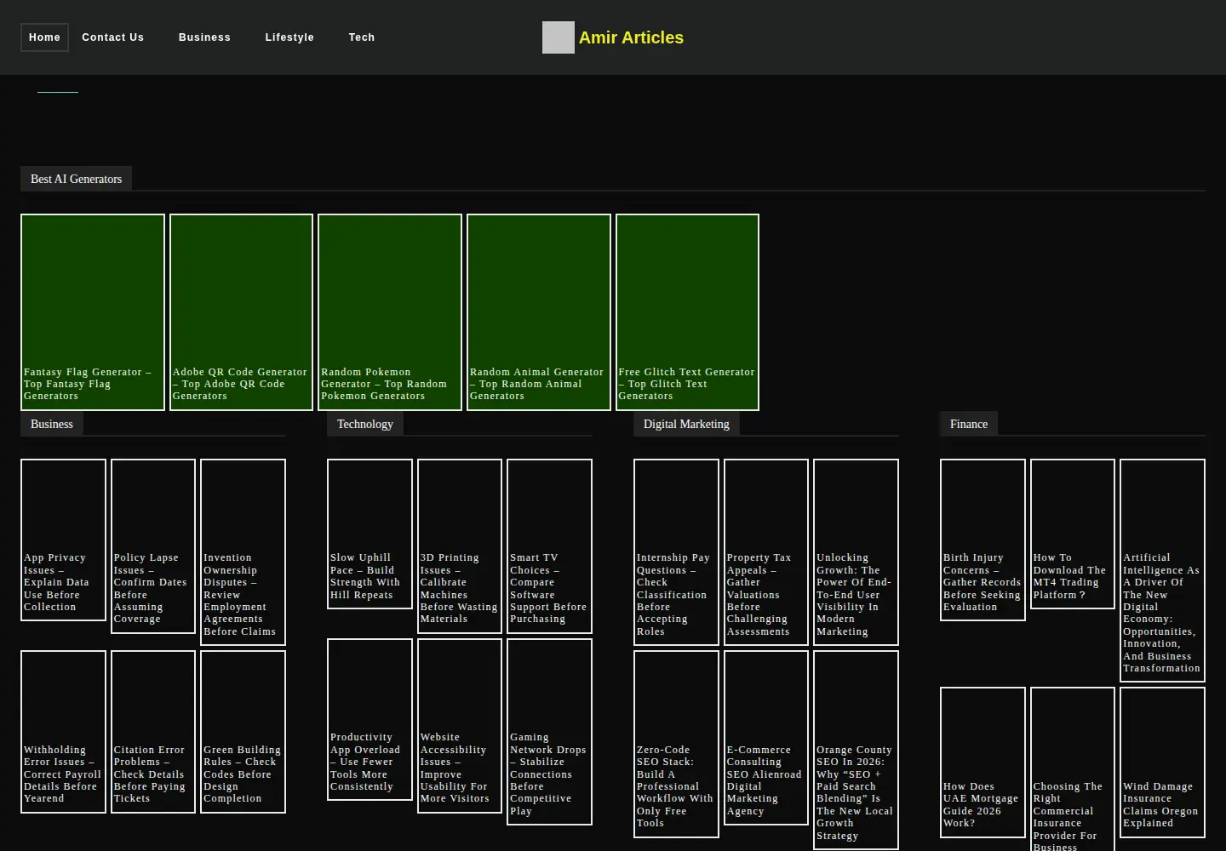Read the App Privacy Issues article
Screen dimensions: 1226x851
click(63, 540)
